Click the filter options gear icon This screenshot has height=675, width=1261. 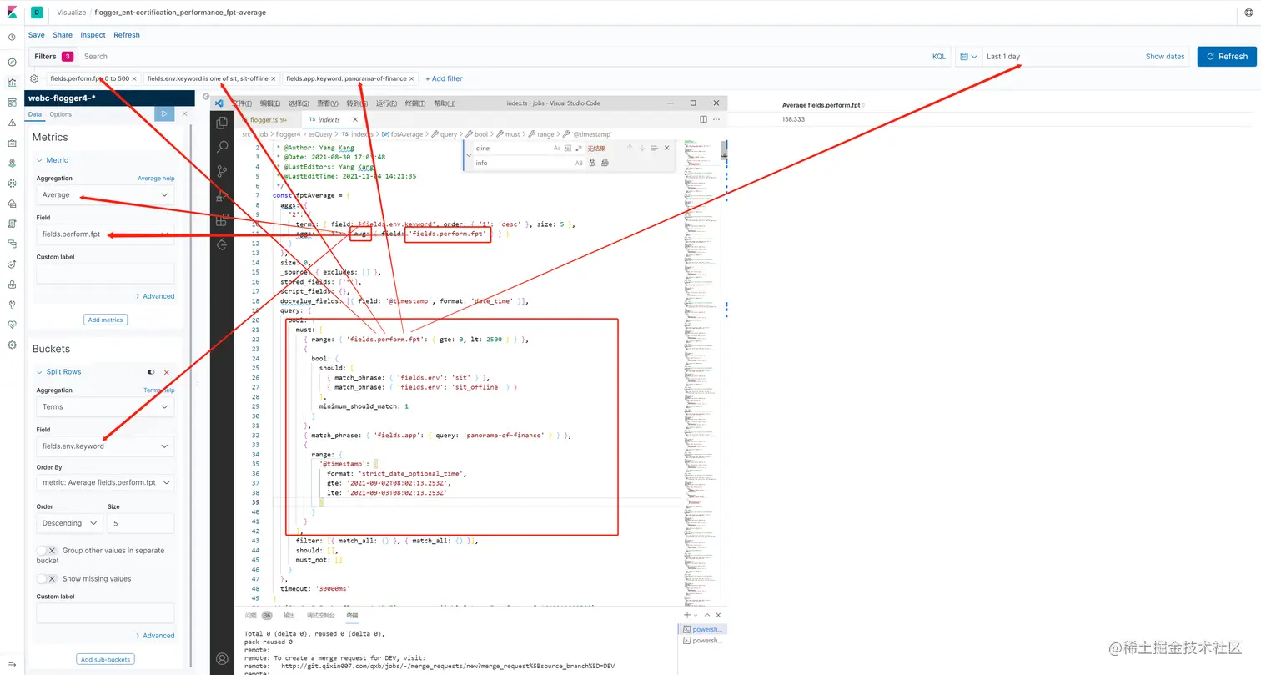tap(34, 78)
